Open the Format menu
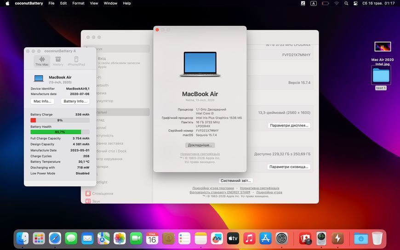This screenshot has width=400, height=250. tap(78, 3)
